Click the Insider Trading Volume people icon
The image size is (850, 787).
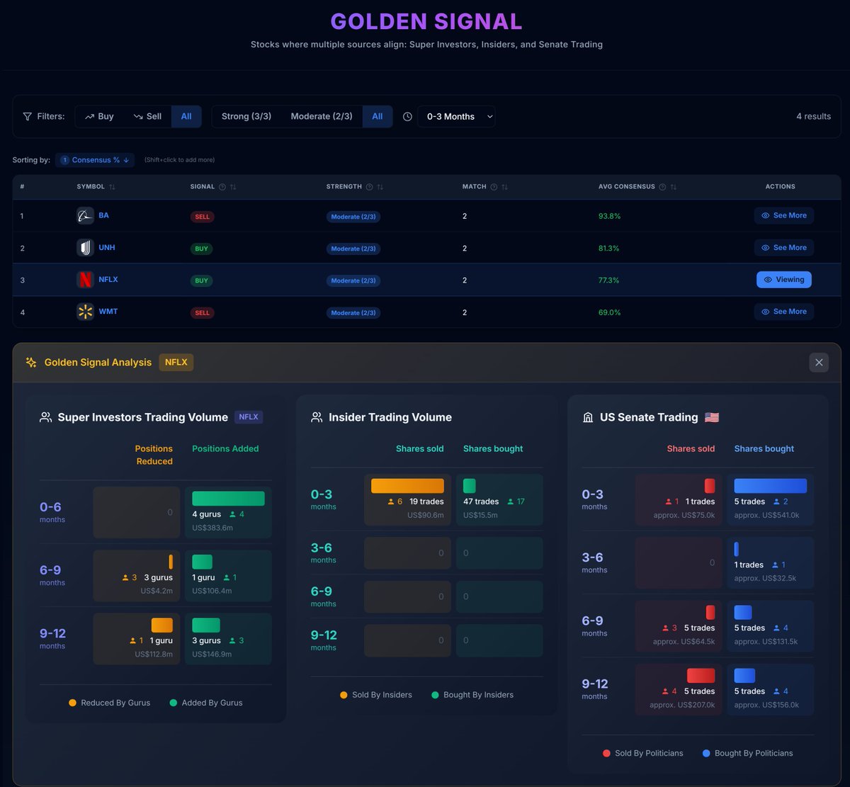click(317, 417)
